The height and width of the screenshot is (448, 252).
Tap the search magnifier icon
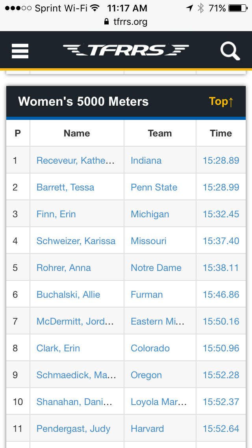(x=230, y=51)
